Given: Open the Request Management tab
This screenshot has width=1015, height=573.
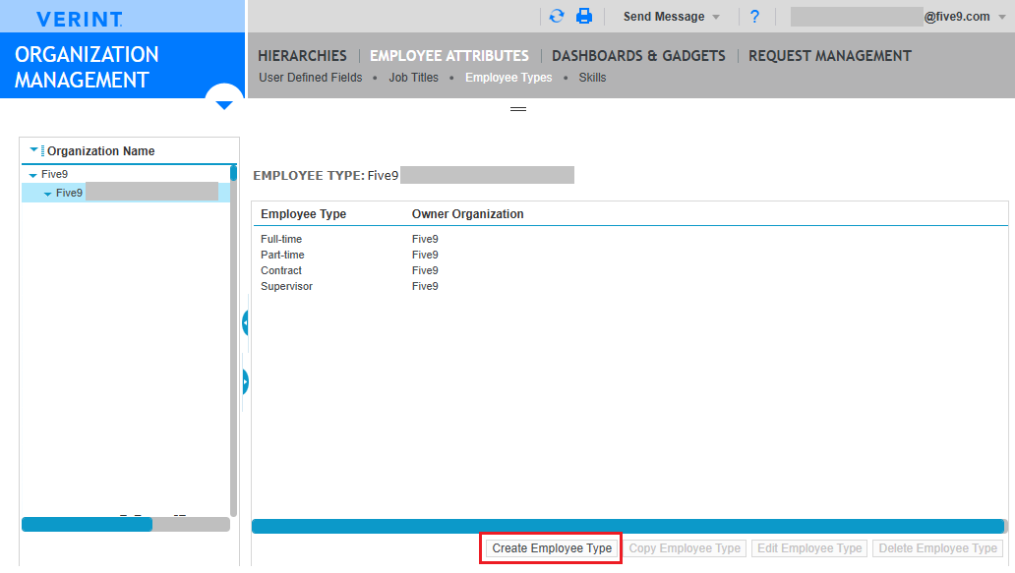Looking at the screenshot, I should (x=830, y=56).
